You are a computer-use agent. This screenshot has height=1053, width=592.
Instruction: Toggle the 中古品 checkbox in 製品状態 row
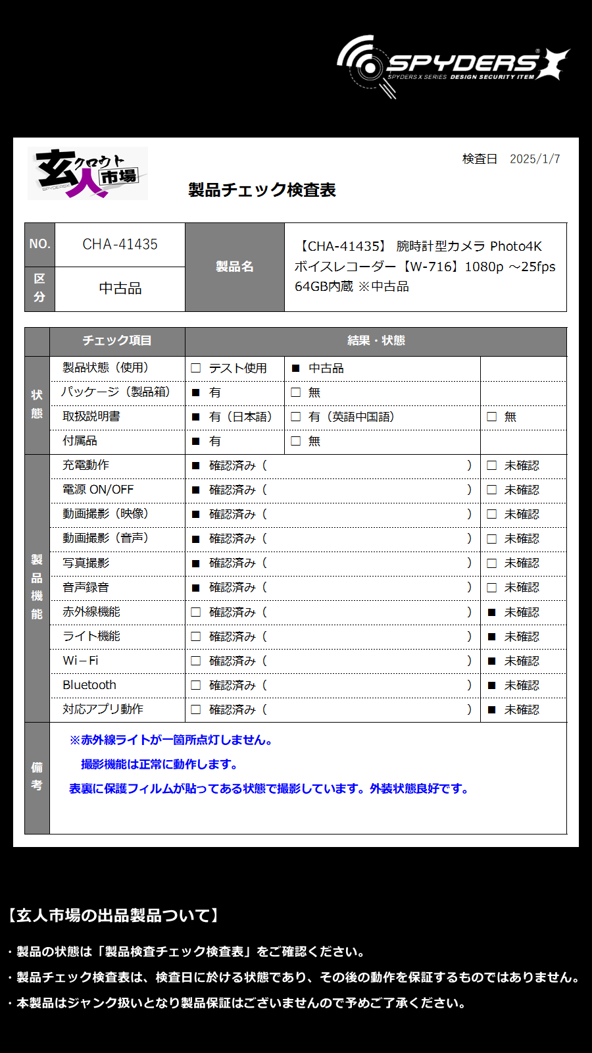click(295, 368)
